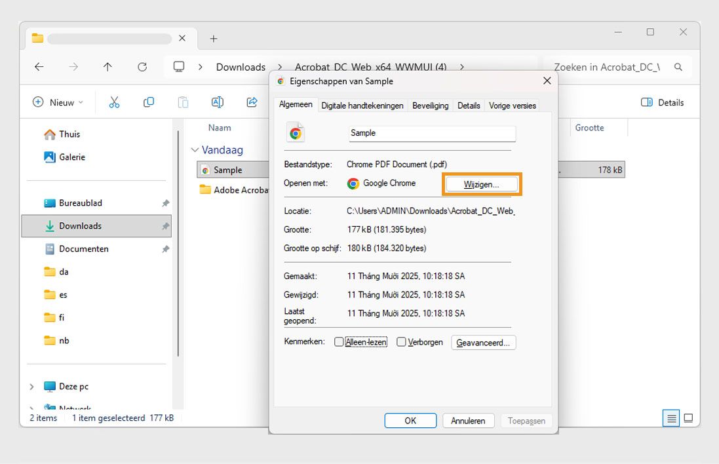Collapse the Vandaag group
This screenshot has width=719, height=464.
click(195, 150)
